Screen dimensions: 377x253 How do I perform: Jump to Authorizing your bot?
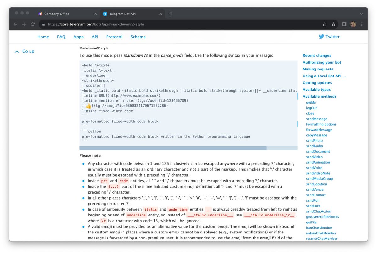click(322, 62)
